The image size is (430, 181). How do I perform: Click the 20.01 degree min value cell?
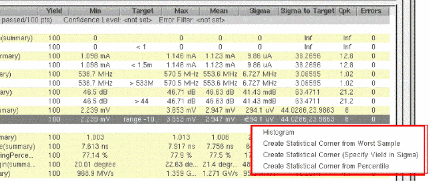click(95, 164)
